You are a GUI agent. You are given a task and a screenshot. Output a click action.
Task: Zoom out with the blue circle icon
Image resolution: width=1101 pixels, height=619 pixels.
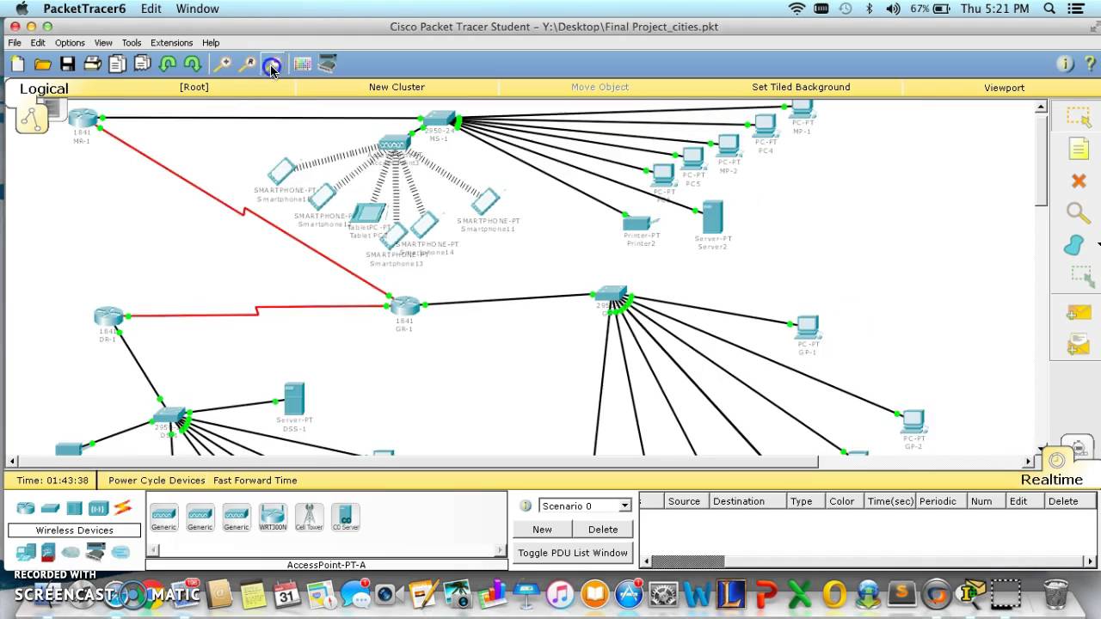272,65
